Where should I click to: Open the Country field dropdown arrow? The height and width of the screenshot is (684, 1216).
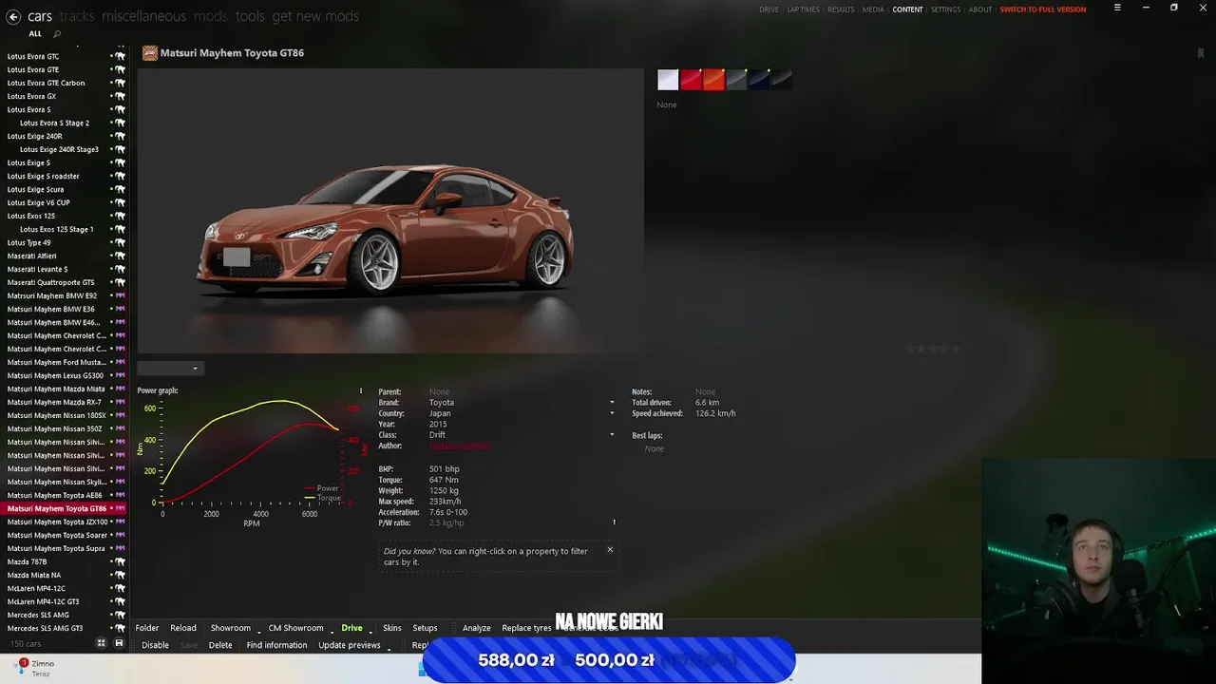coord(612,413)
